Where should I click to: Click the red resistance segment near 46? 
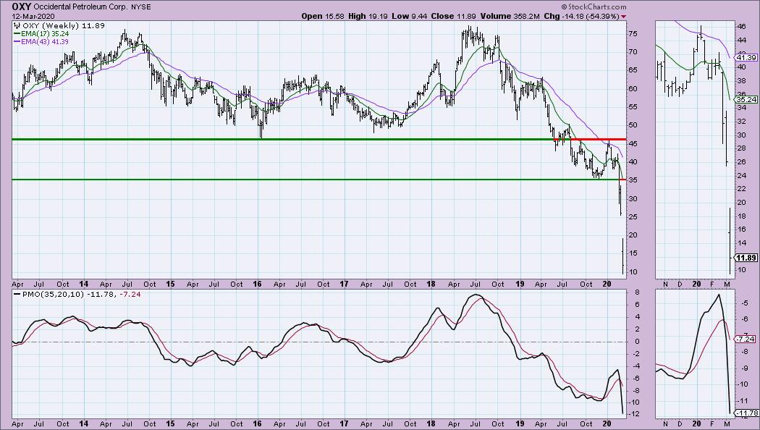pyautogui.click(x=598, y=140)
